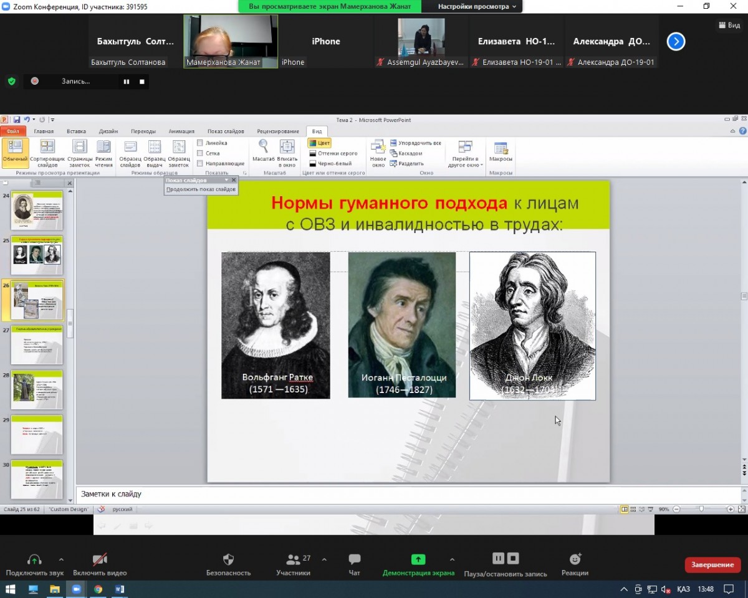Open the Macros (Макросы) button
This screenshot has height=598, width=748.
(501, 148)
